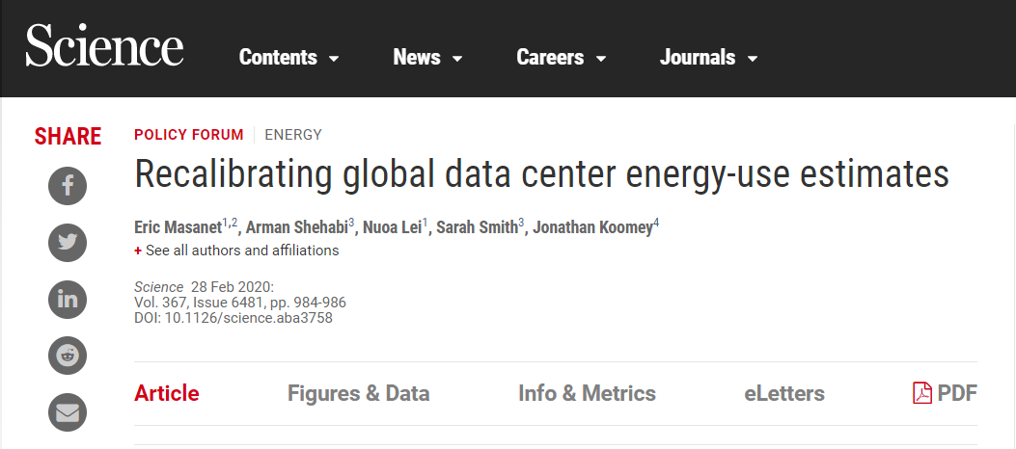The image size is (1016, 449).
Task: Share article on Twitter
Action: pos(68,243)
